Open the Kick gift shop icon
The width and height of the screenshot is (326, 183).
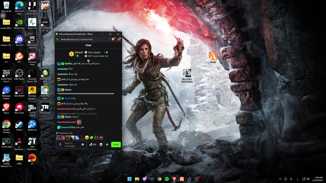point(101,145)
